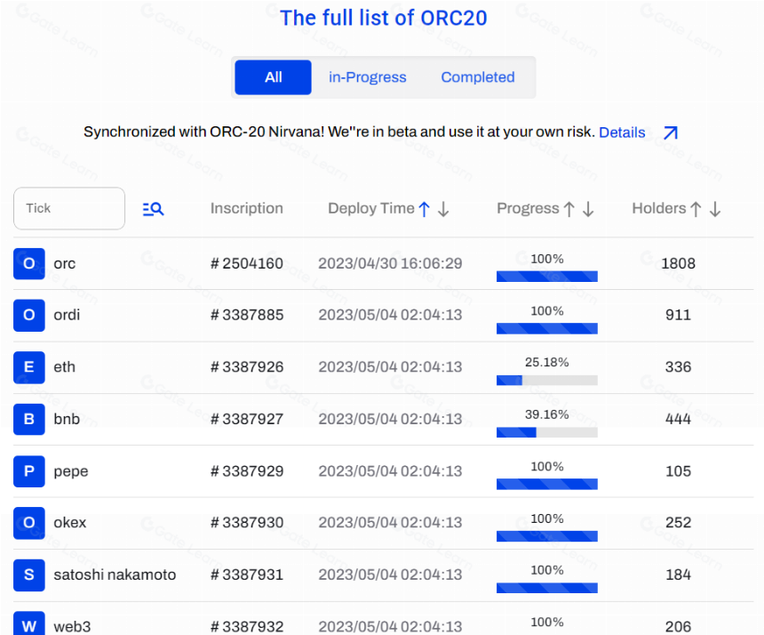Image resolution: width=764 pixels, height=635 pixels.
Task: Open the okex tick name
Action: click(69, 523)
